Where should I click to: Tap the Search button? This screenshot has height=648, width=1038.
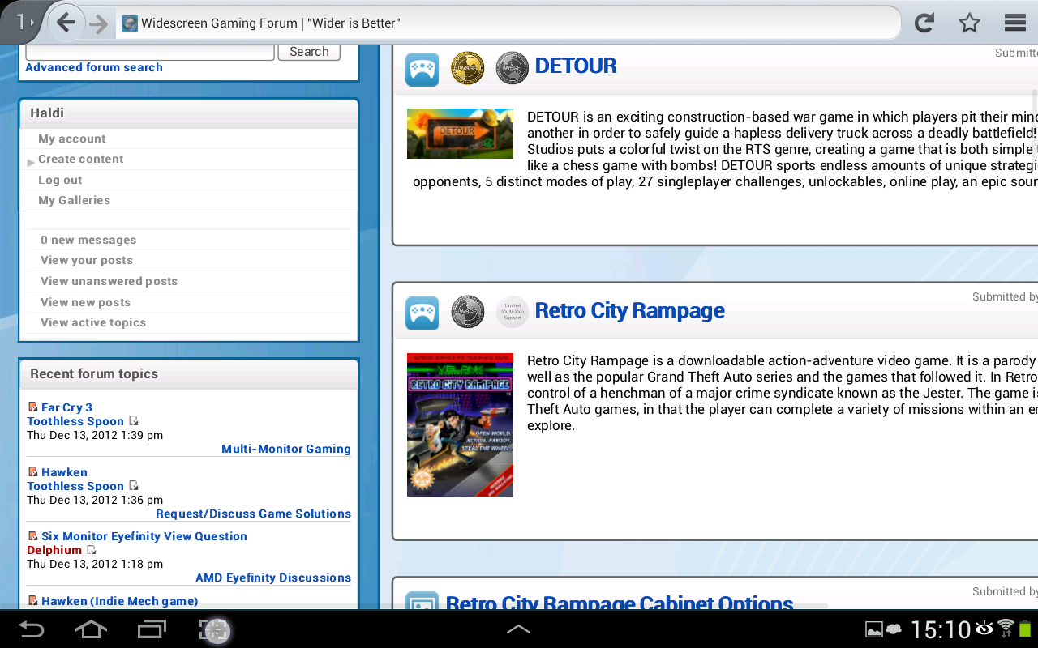(x=309, y=52)
